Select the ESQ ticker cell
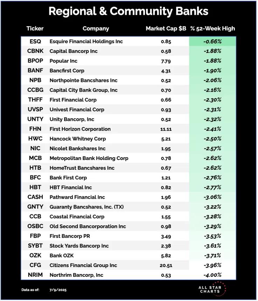The width and height of the screenshot is (258, 301). (35, 41)
